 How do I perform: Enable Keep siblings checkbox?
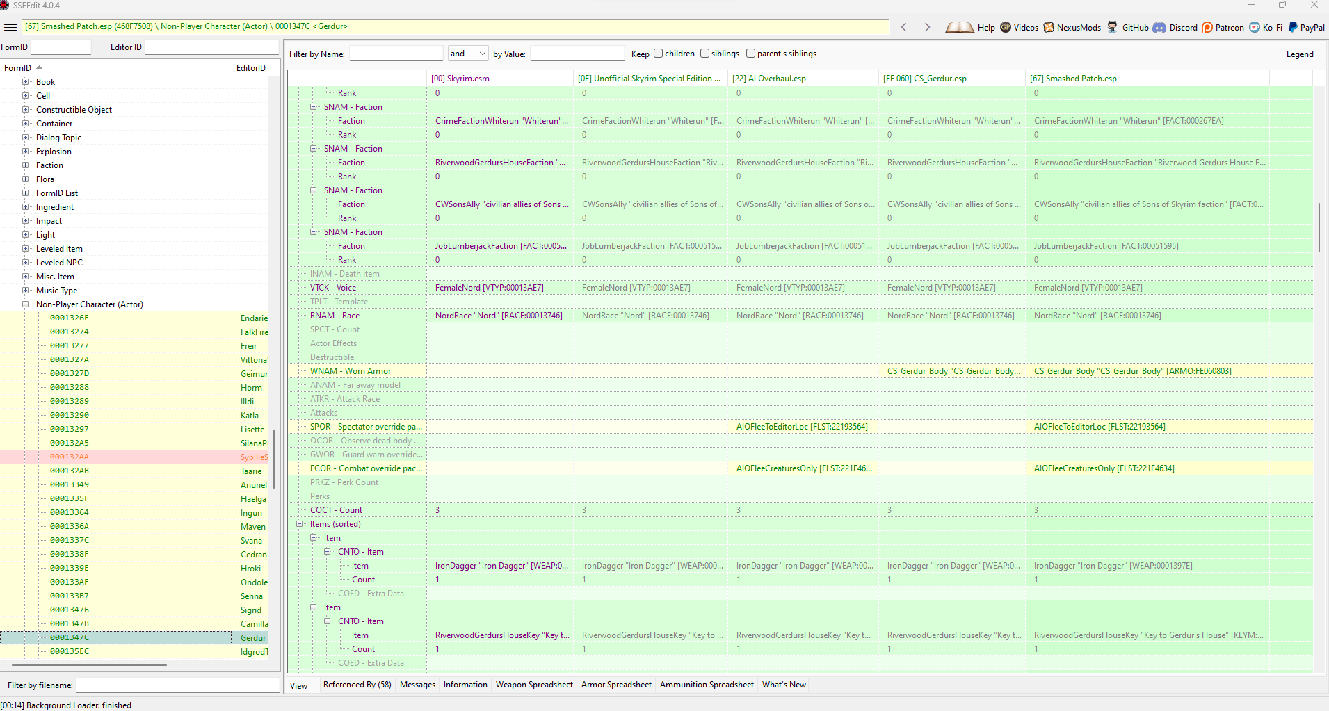point(704,54)
